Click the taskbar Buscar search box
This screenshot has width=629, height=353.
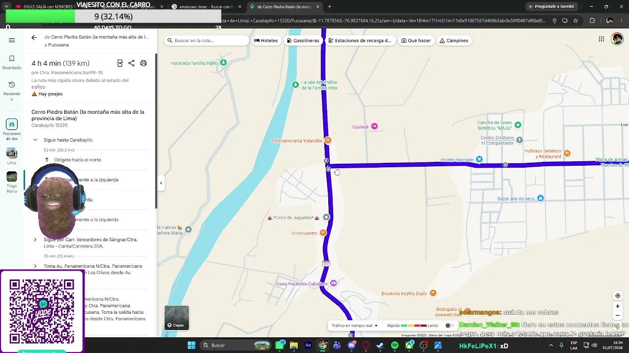tap(236, 345)
